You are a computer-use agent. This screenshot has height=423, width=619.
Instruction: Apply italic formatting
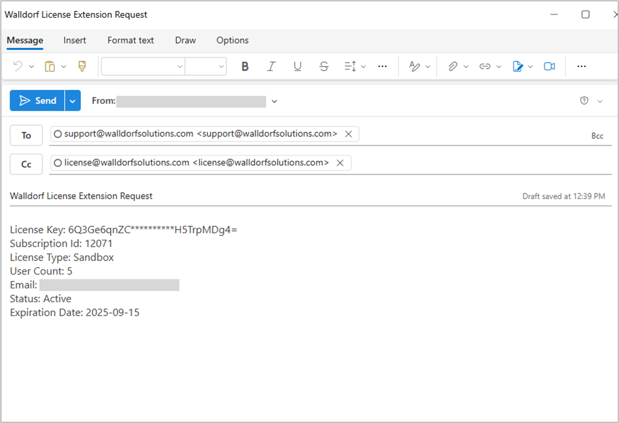click(271, 66)
